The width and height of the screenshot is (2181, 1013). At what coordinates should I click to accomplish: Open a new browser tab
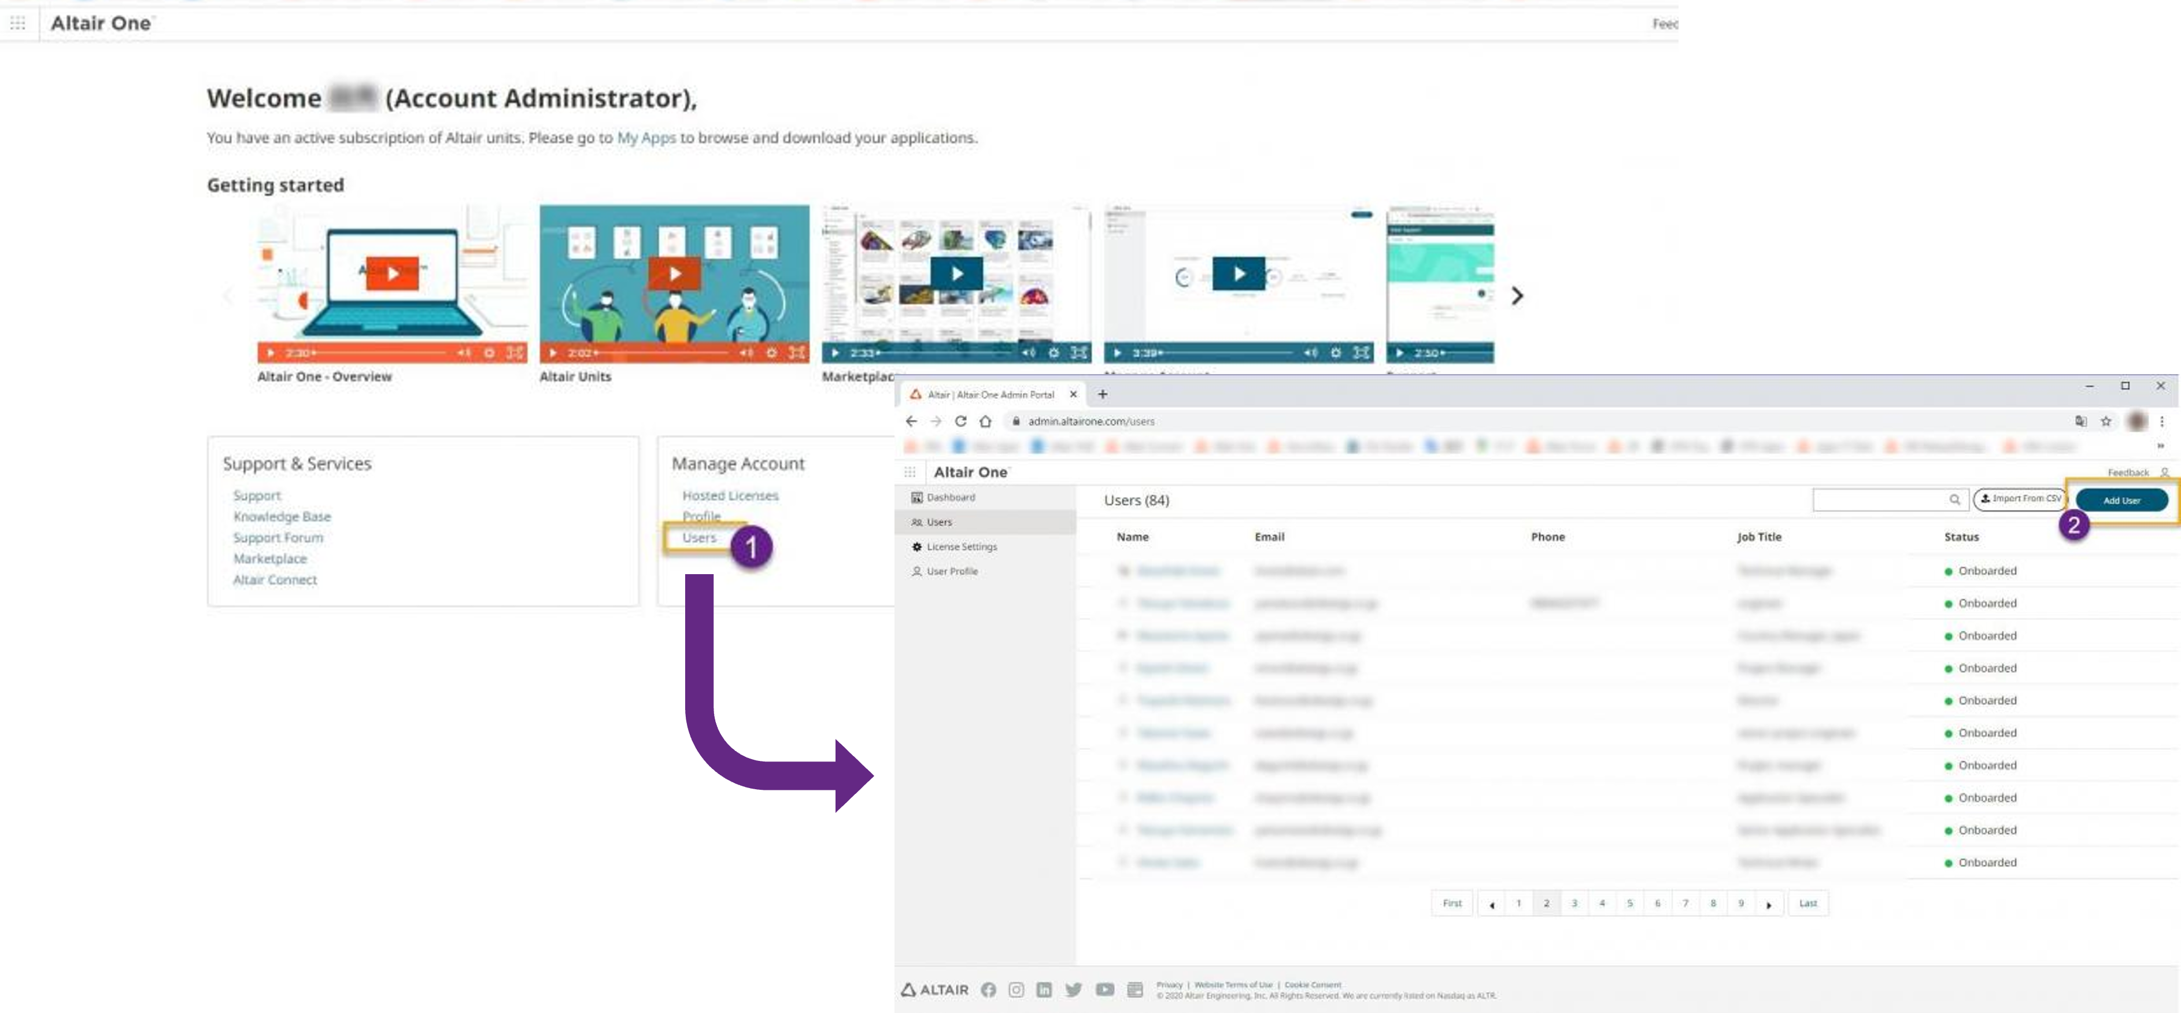point(1102,394)
